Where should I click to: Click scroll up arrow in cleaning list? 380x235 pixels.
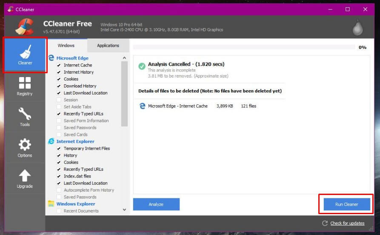tap(124, 58)
